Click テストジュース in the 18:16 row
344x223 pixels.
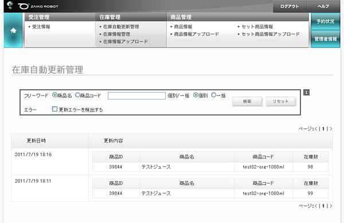click(x=156, y=167)
